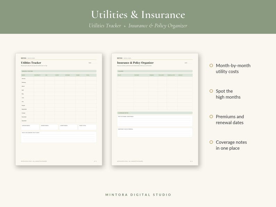The width and height of the screenshot is (276, 207).
Task: Click the August row label in the utilities table
Action: pyautogui.click(x=23, y=106)
